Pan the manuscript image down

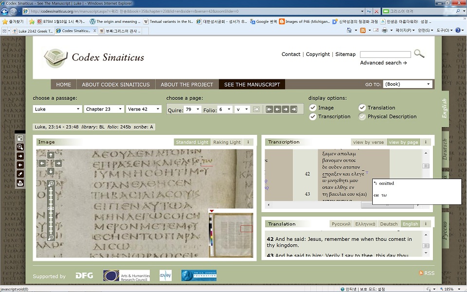point(51,171)
